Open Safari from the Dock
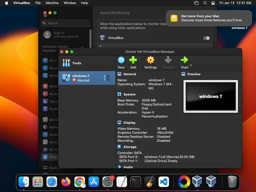Screen dimensions: 256x192 coord(52,182)
